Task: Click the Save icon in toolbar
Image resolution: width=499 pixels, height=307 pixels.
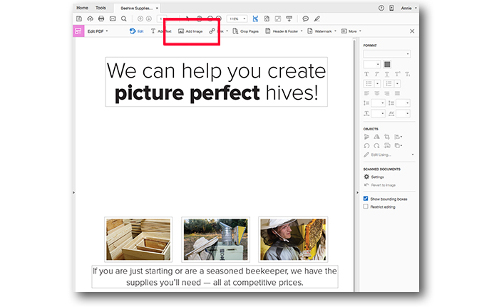Action: point(79,19)
